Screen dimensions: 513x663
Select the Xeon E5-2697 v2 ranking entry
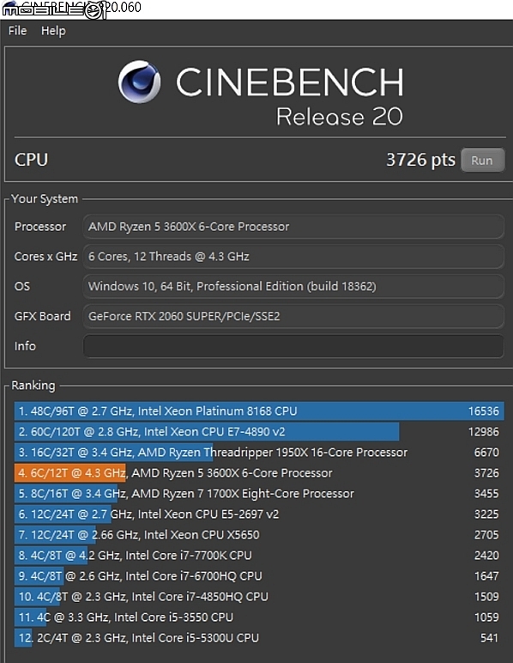[x=259, y=514]
